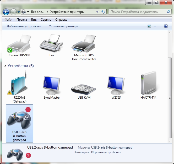Open the Сервис menu
The image size is (174, 164).
coord(46,20)
